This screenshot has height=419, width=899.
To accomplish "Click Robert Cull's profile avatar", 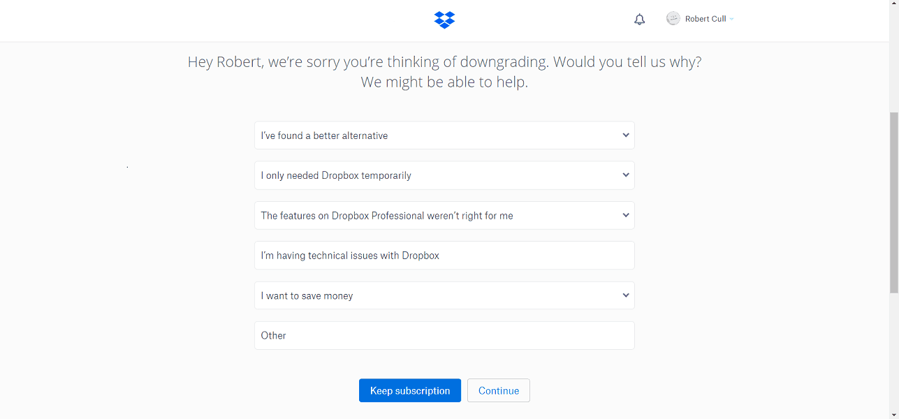I will [x=673, y=19].
